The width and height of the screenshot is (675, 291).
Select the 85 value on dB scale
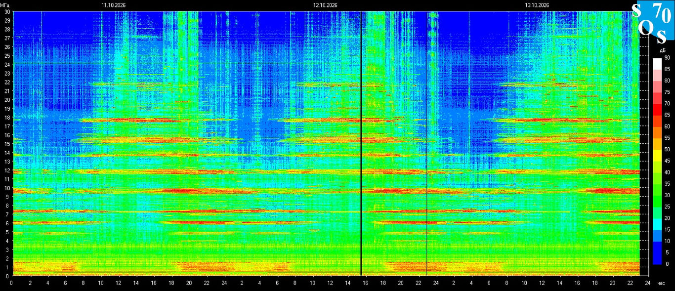pyautogui.click(x=667, y=69)
